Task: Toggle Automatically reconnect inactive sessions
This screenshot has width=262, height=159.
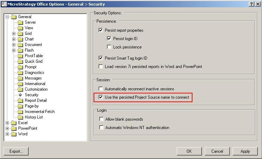Action: pyautogui.click(x=101, y=89)
